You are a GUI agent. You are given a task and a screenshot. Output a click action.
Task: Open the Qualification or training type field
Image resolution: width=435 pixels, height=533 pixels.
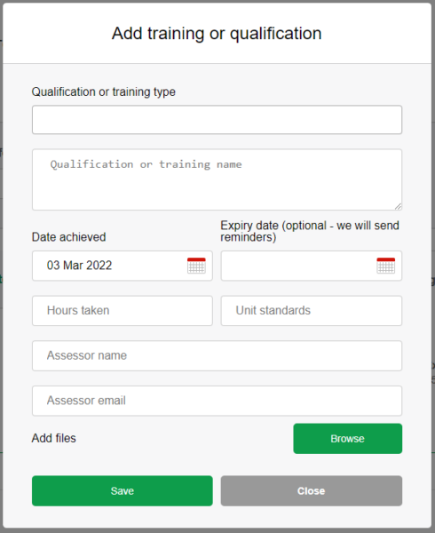click(x=217, y=120)
